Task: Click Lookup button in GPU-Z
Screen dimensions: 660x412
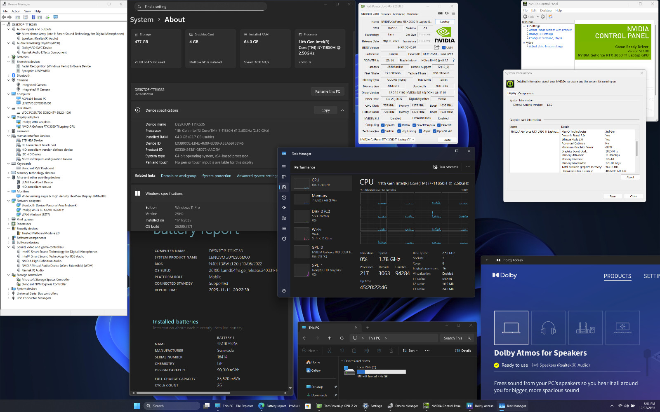Action: [x=445, y=22]
